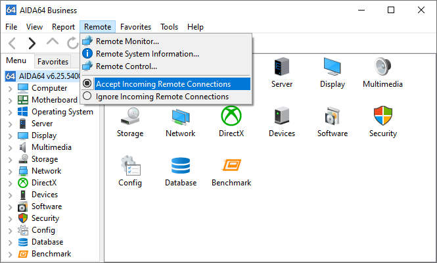Choose Remote Control... menu entry
Screen dimensions: 437x263
point(166,66)
